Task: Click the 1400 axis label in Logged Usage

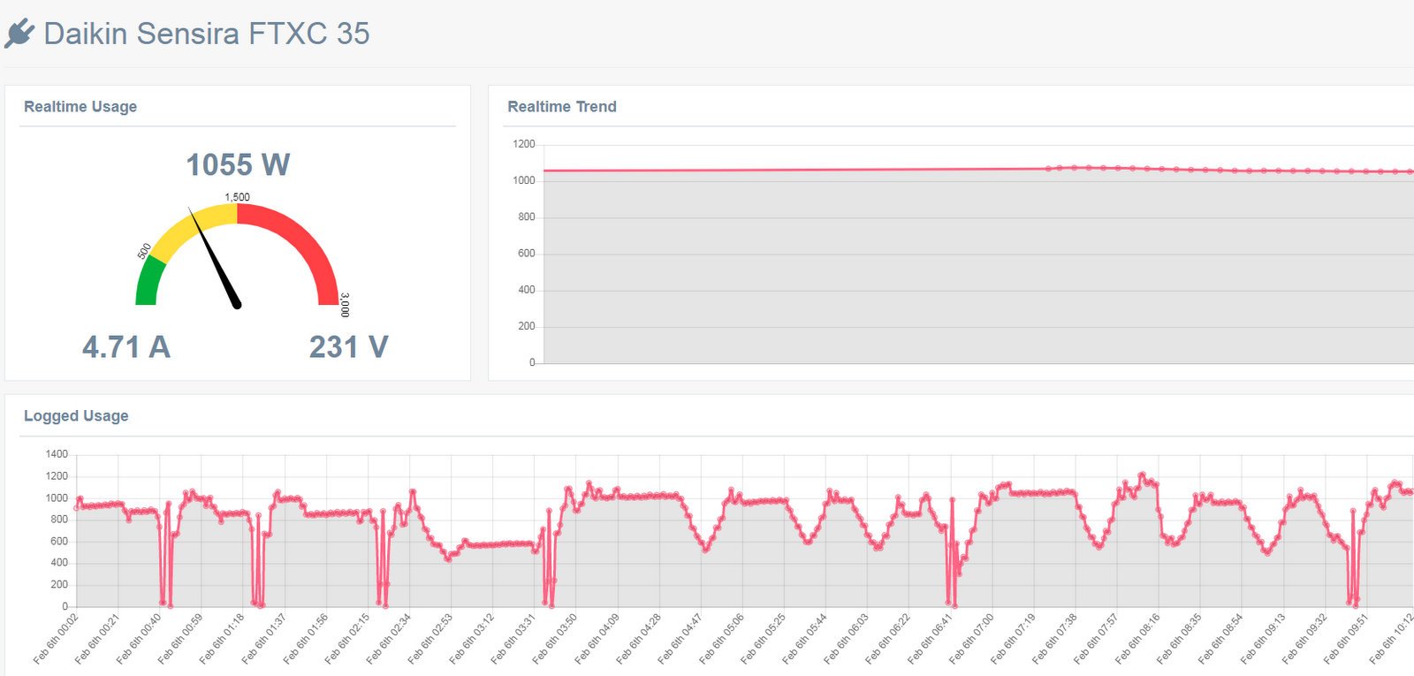Action: click(x=57, y=454)
